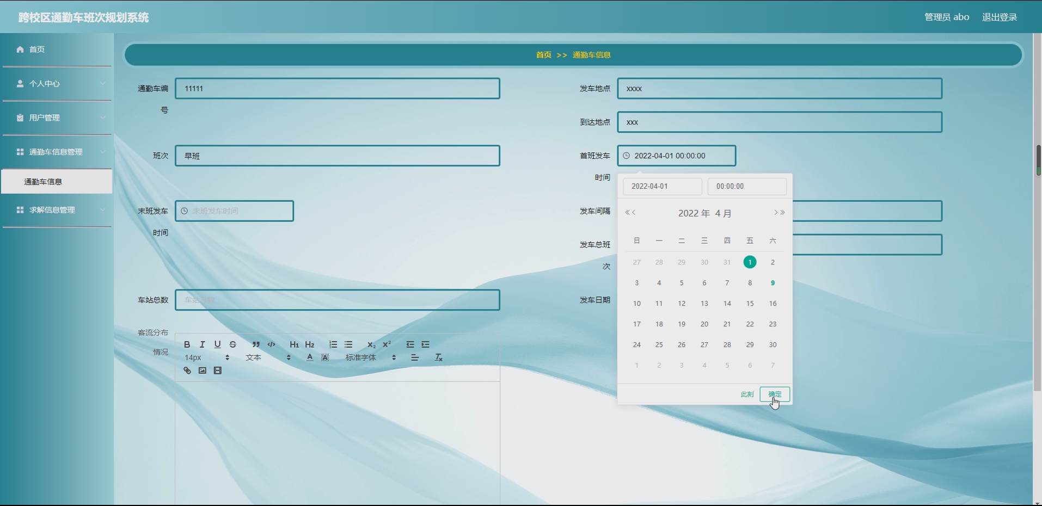Select April 9 in the calendar
Viewport: 1042px width, 506px height.
[x=773, y=283]
